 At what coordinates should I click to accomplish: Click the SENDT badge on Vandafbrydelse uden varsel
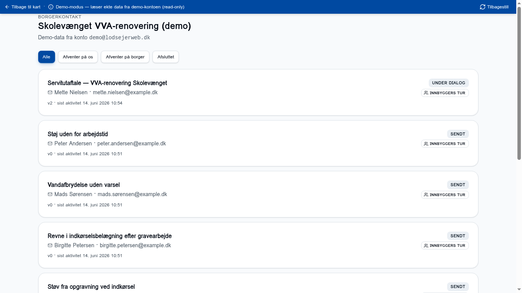(x=458, y=185)
